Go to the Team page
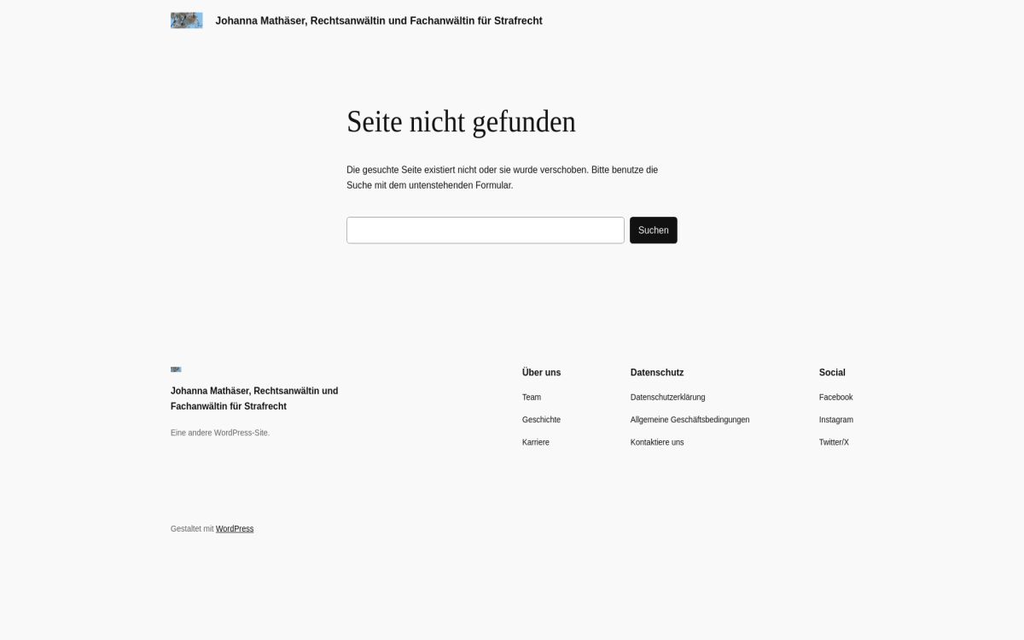 [531, 398]
